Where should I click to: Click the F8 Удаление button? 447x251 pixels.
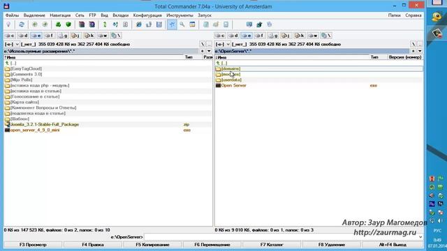(x=332, y=245)
